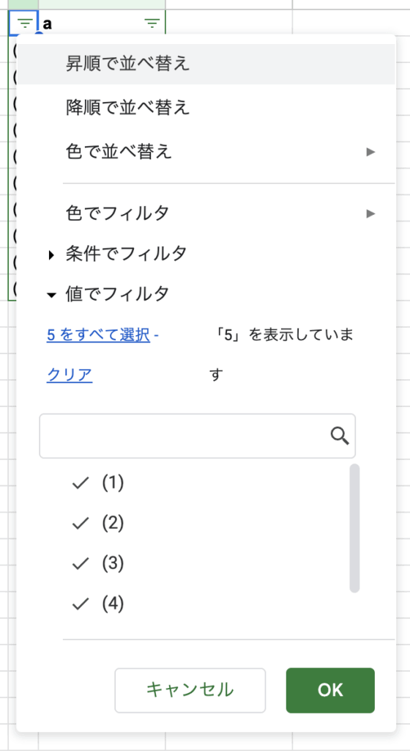Confirm the filter with the OK button
Viewport: 410px width, 751px height.
coord(330,690)
